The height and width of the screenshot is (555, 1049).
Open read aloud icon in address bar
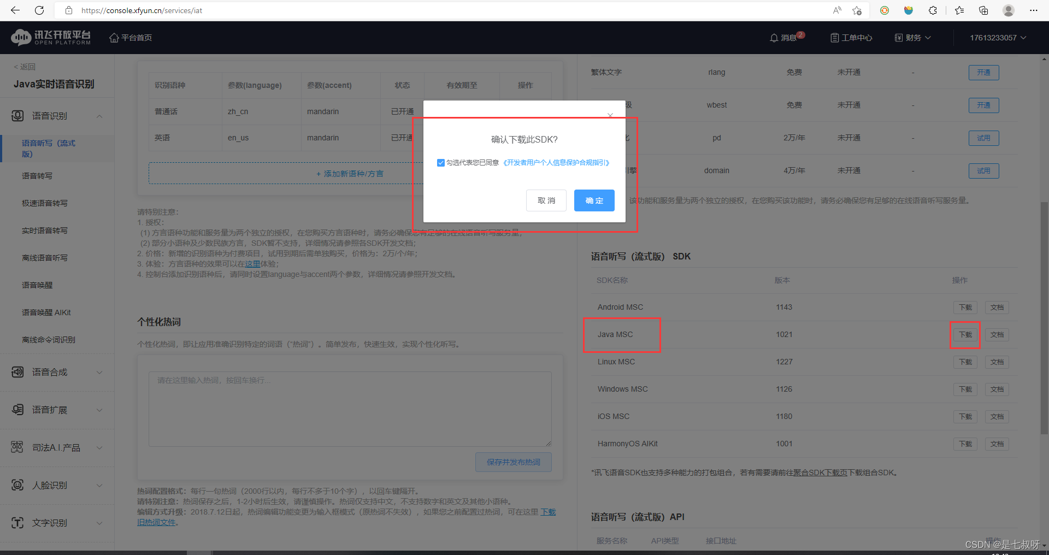point(837,10)
